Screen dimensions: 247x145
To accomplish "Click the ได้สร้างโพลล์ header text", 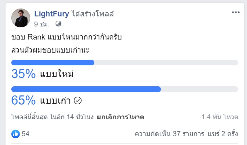I will pos(94,14).
